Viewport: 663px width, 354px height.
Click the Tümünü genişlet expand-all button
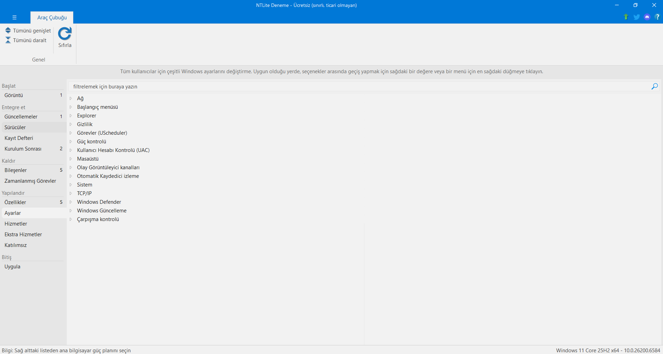coord(28,31)
